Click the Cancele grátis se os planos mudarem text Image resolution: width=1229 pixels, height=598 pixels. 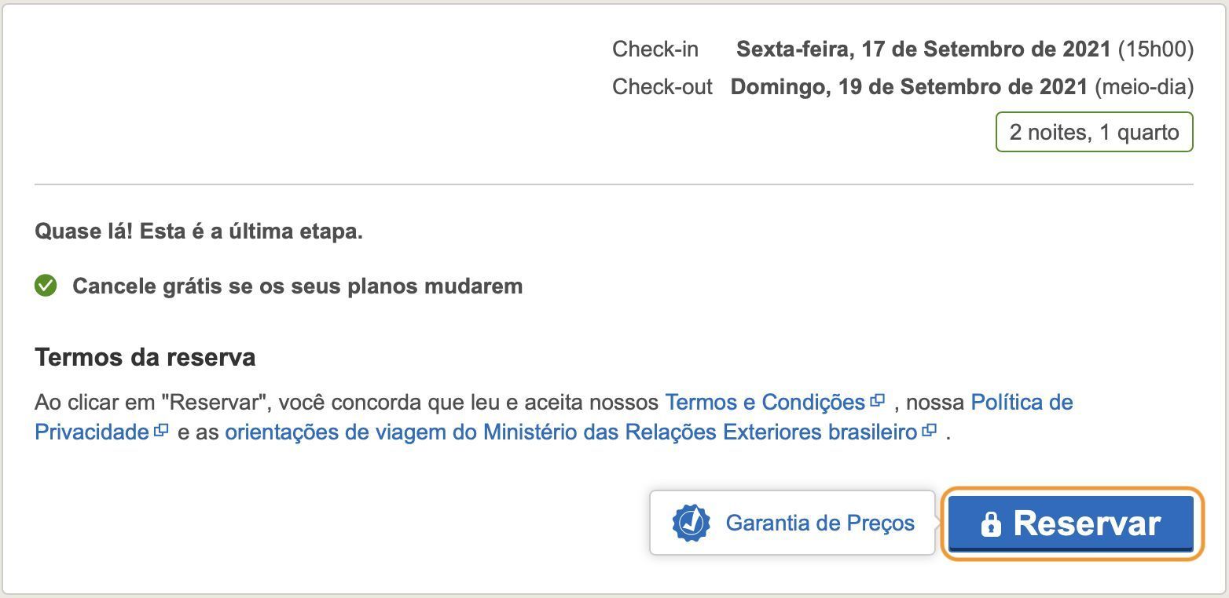[297, 286]
